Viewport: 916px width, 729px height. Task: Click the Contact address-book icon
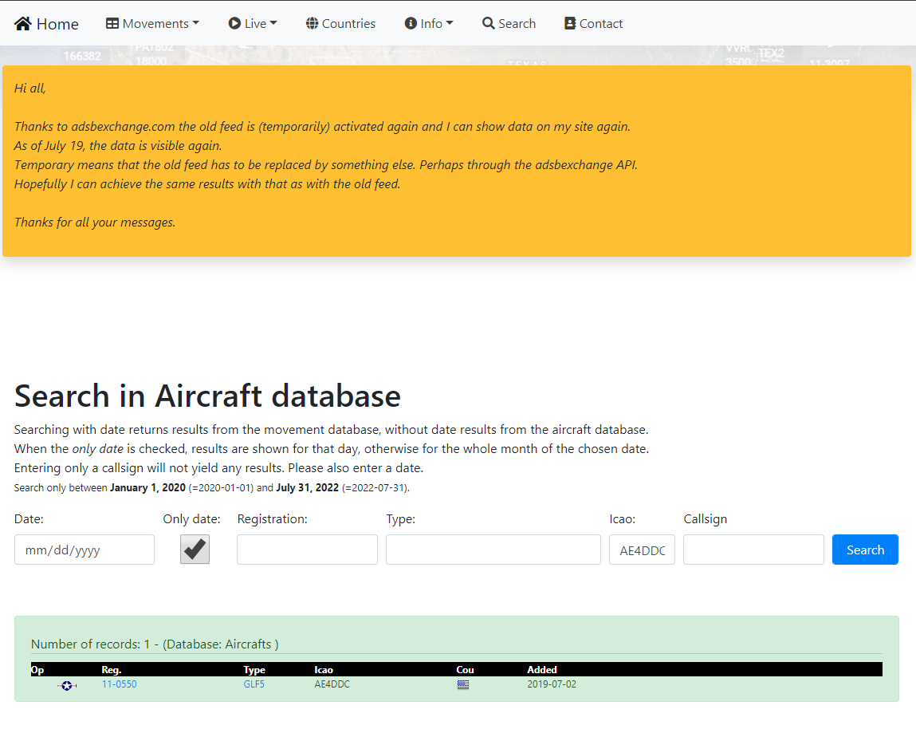click(x=569, y=23)
